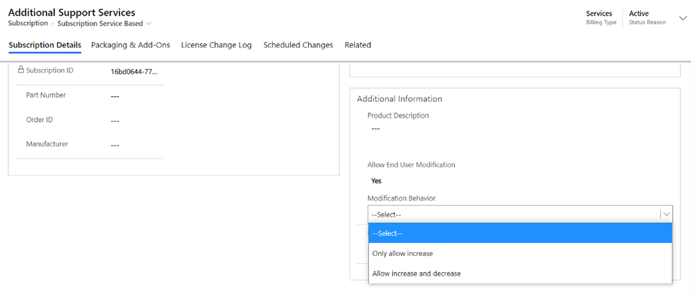Click the Manufacturer field value
This screenshot has width=691, height=300.
pos(115,146)
